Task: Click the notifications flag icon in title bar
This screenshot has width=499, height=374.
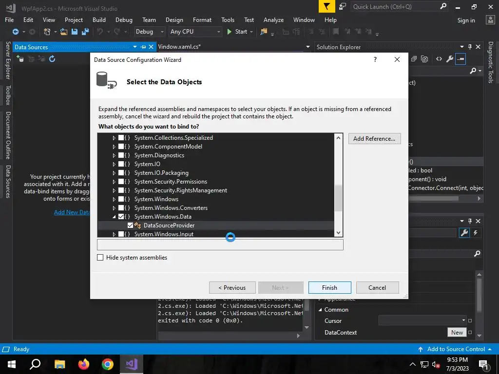Action: coord(326,6)
